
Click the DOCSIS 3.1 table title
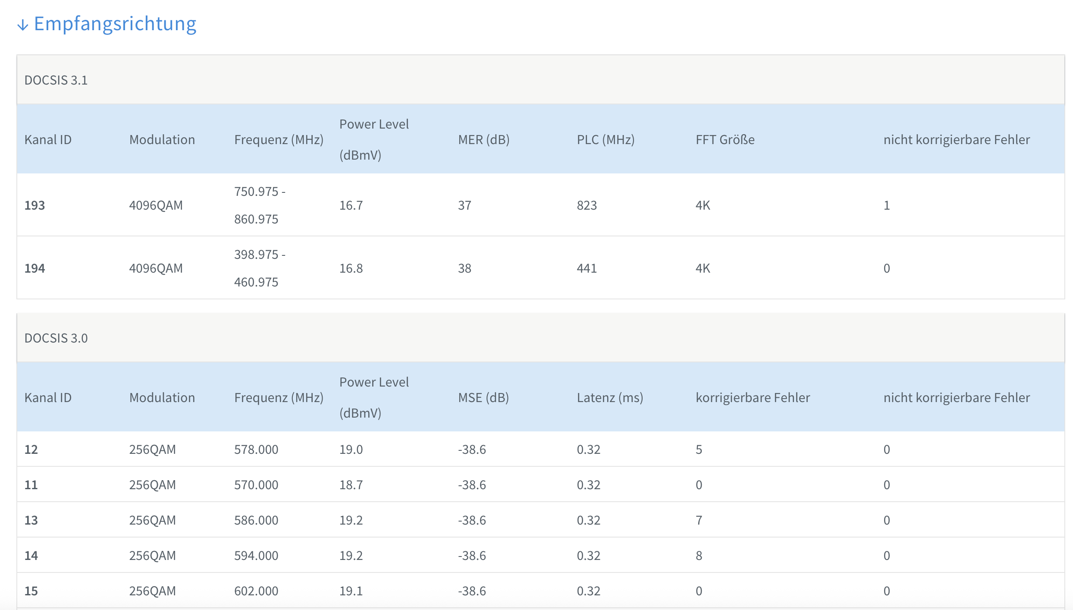[56, 80]
